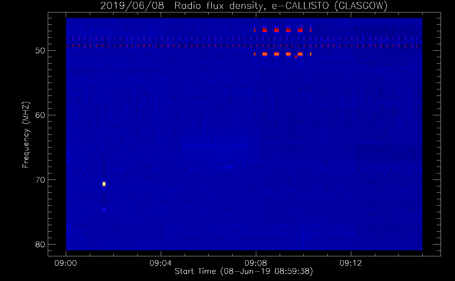Click the "Frequency (MHZ)" axis label
The image size is (455, 281).
click(x=26, y=135)
